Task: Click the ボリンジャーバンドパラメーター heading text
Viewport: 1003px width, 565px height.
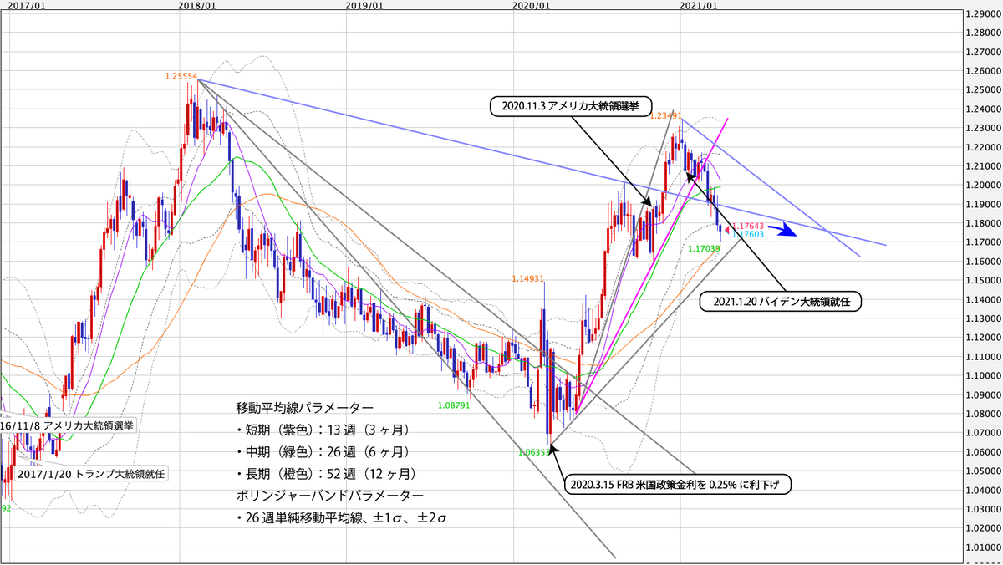Action: (x=328, y=496)
